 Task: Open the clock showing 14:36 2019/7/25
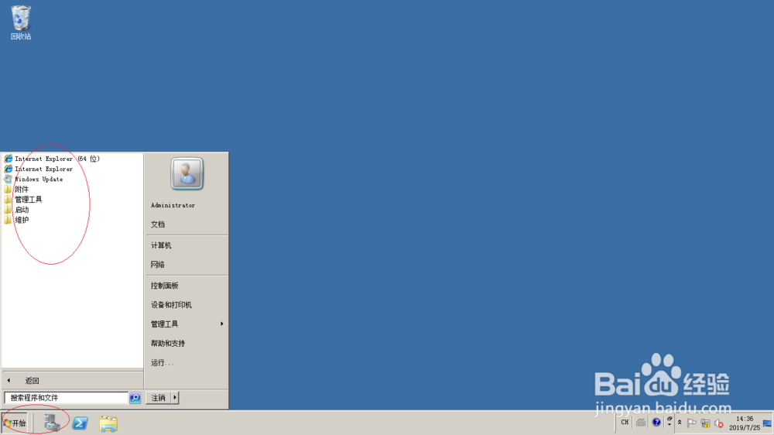pos(745,423)
